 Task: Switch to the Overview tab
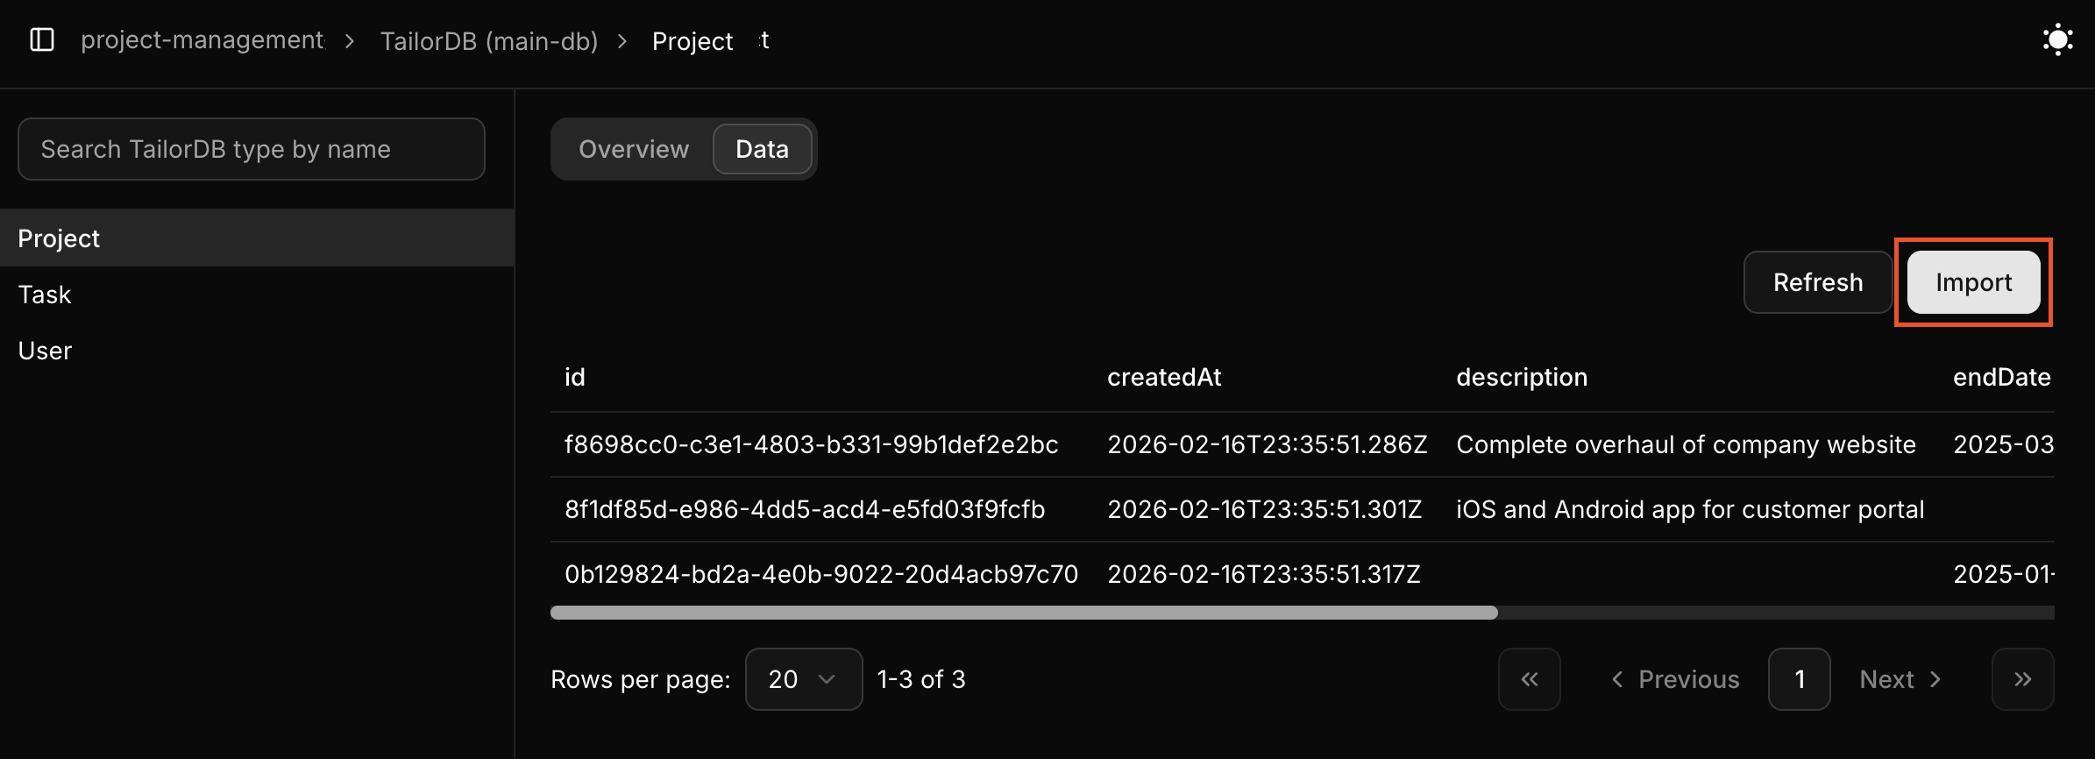click(633, 149)
